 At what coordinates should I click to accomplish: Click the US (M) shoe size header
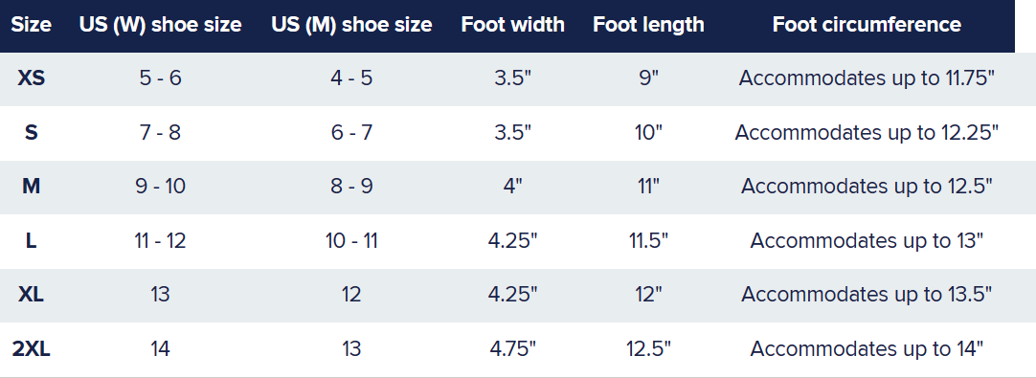pos(351,25)
